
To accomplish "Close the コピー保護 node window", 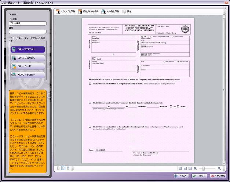I will [x=226, y=3].
